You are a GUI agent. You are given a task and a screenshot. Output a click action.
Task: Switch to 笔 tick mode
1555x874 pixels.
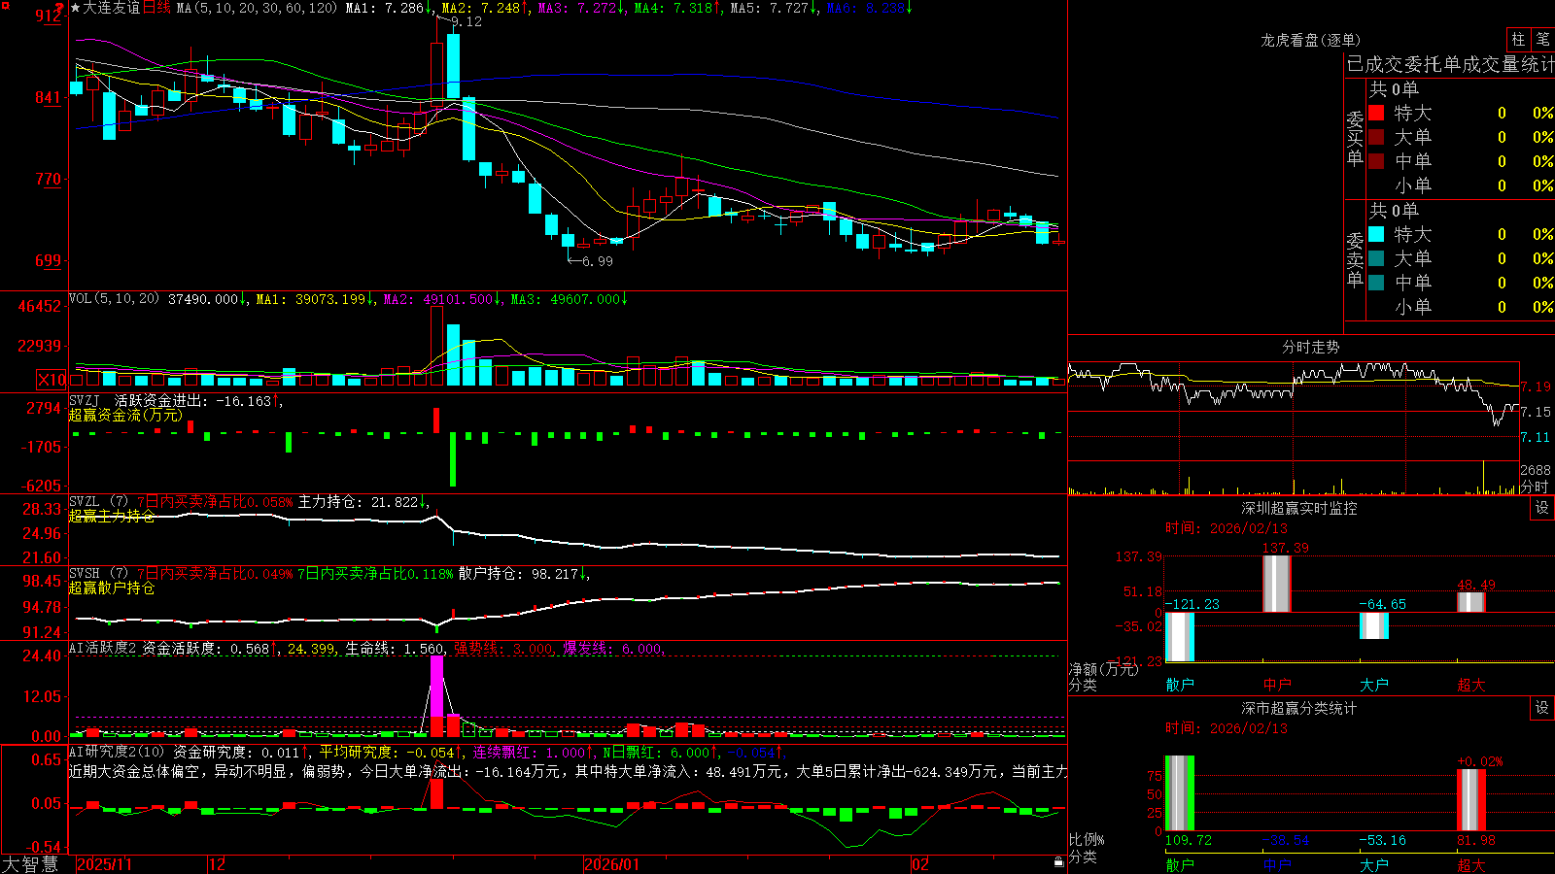coord(1542,39)
